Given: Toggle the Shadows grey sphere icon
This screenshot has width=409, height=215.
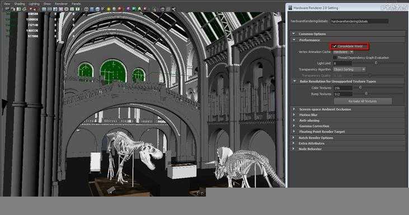Looking at the screenshot, I should tap(114, 9).
